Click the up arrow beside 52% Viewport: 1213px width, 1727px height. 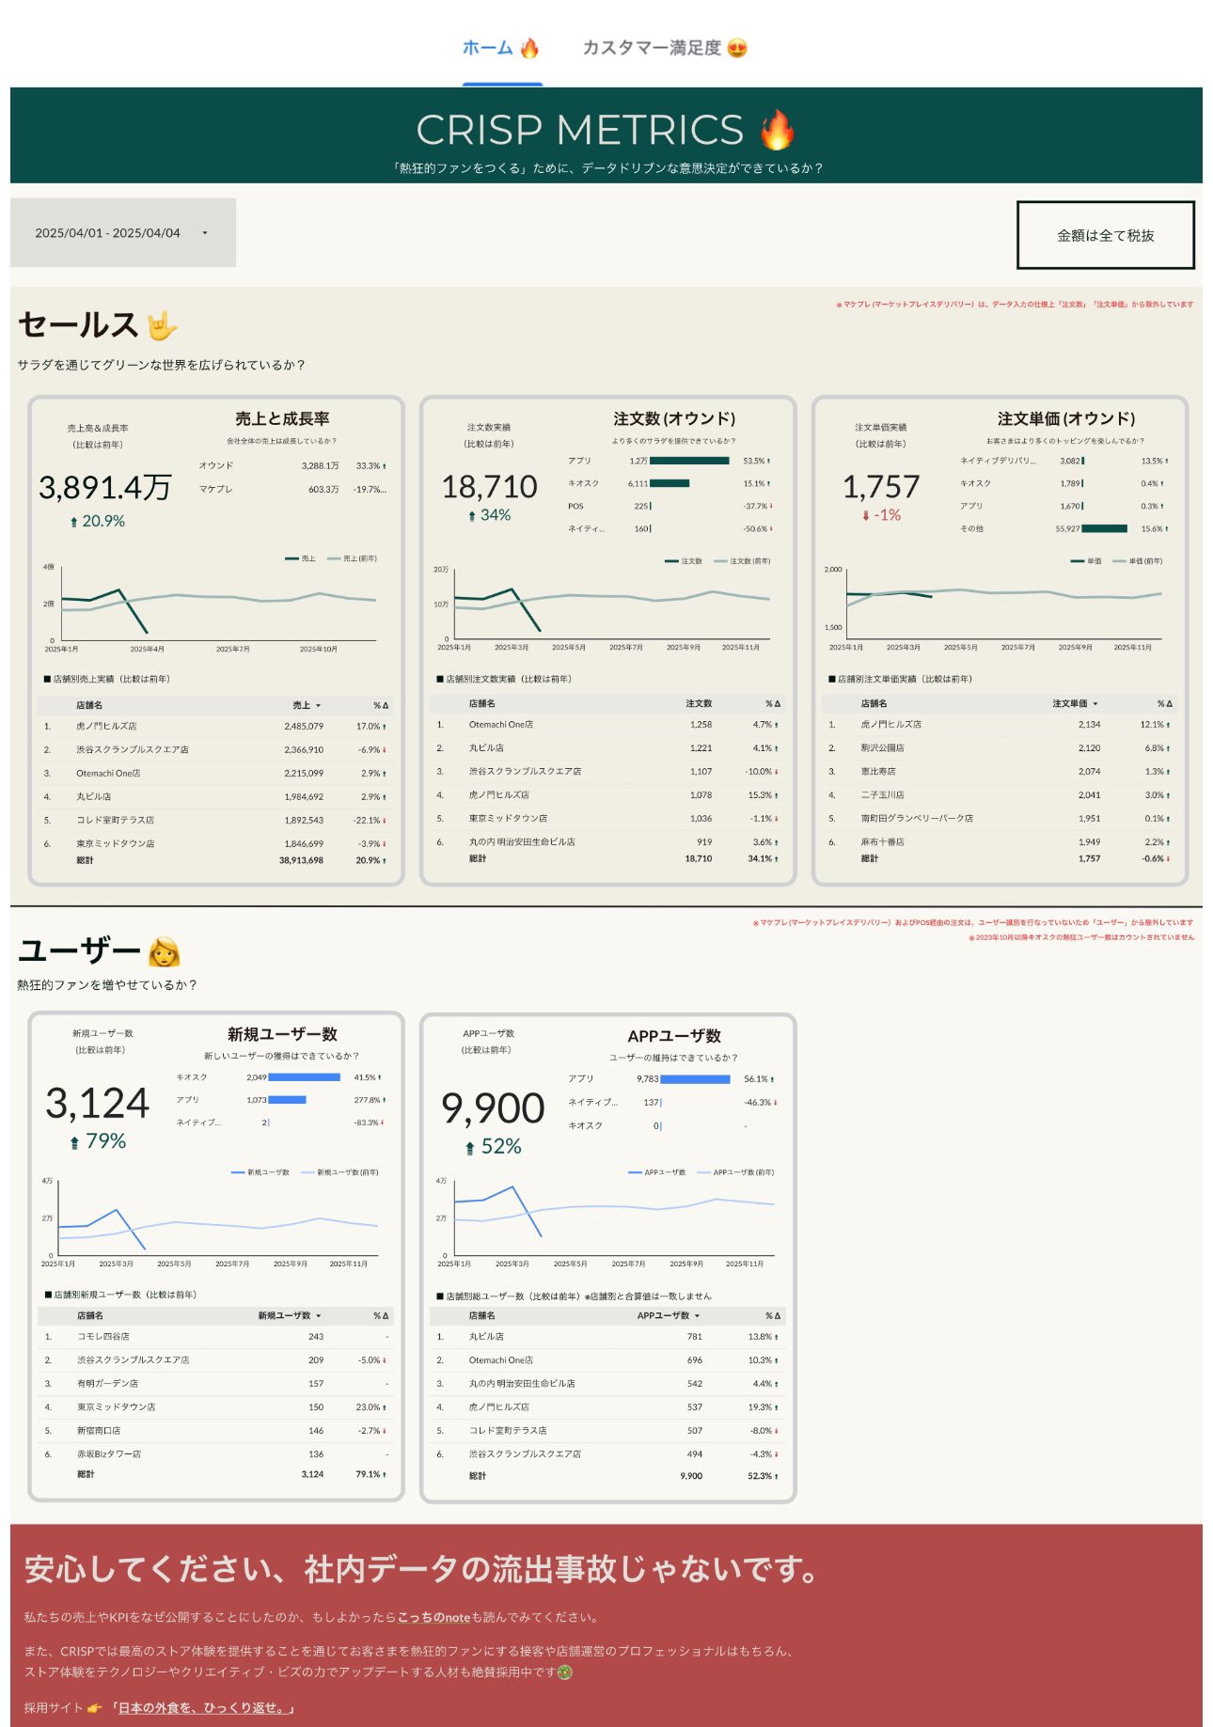[x=470, y=1148]
